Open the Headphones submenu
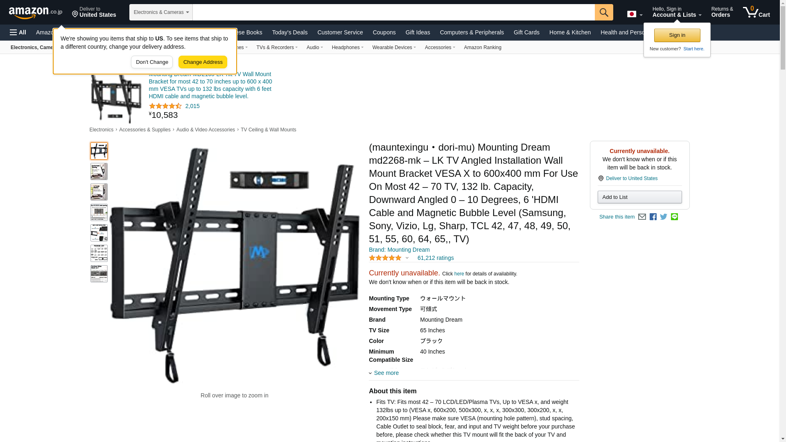786x442 pixels. pyautogui.click(x=348, y=47)
